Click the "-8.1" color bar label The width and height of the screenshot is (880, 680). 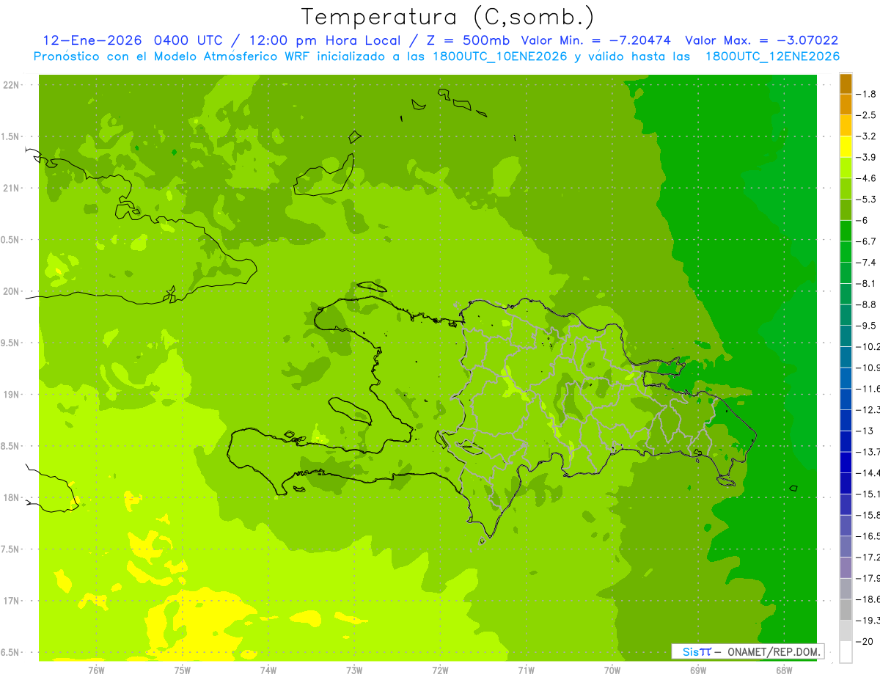point(866,283)
